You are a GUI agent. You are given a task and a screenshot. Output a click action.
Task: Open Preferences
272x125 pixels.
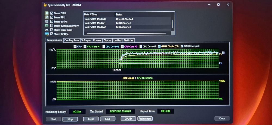(145, 119)
